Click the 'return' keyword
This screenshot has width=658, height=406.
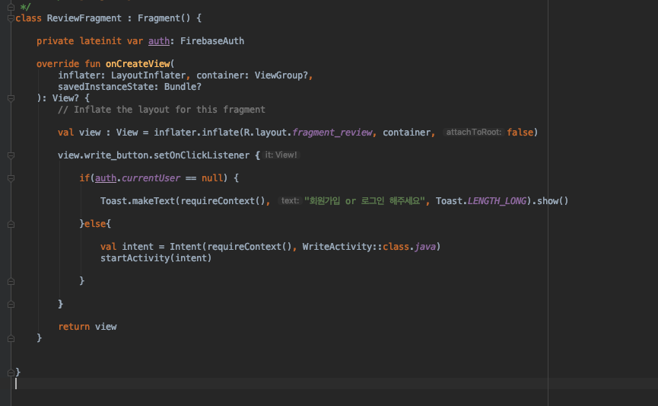click(74, 327)
